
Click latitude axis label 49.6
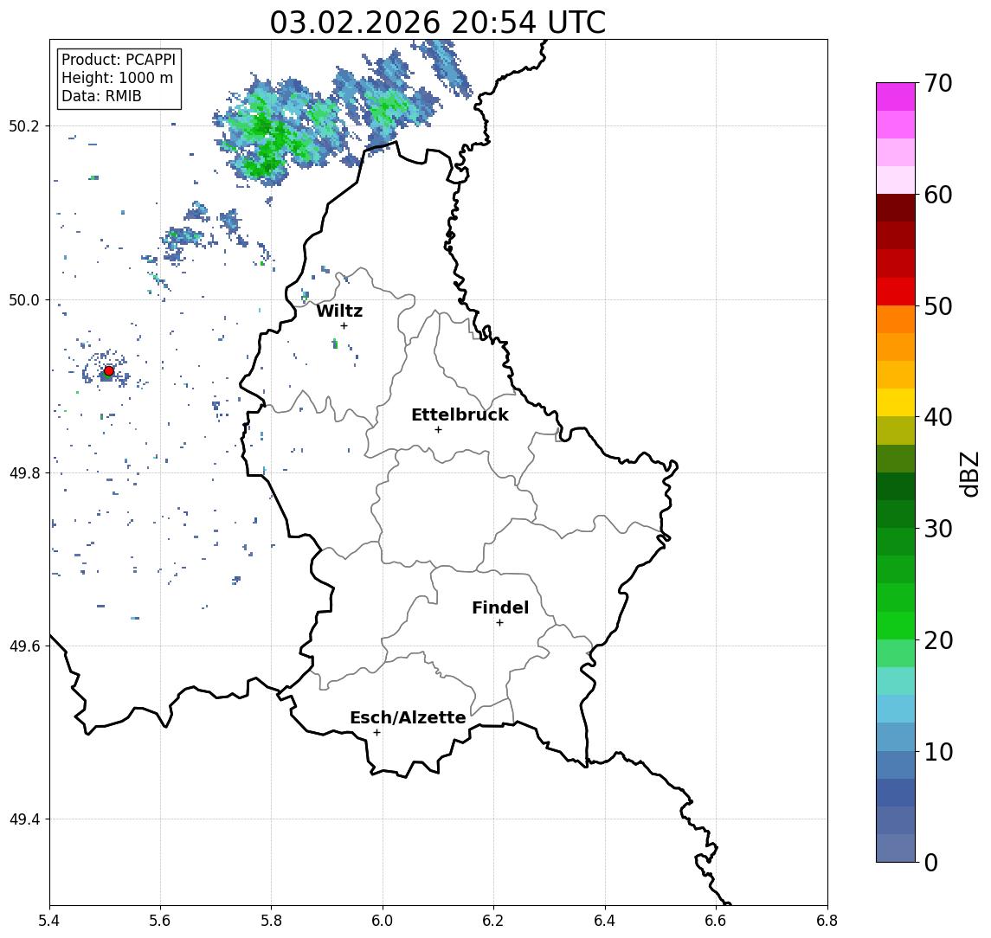pyautogui.click(x=24, y=646)
